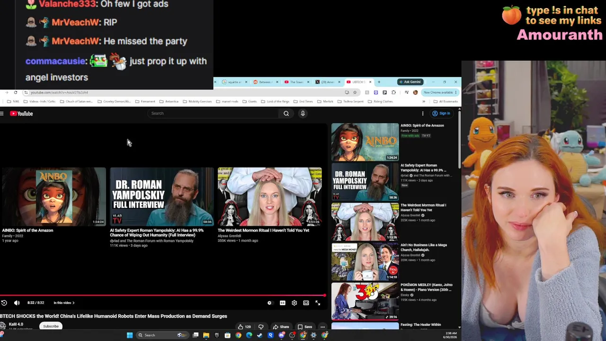Toggle closed captions CC button
Image resolution: width=606 pixels, height=341 pixels.
point(283,303)
